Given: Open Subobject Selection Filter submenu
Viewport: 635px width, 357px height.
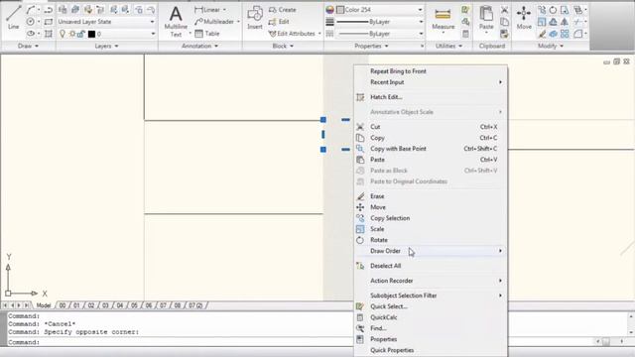Looking at the screenshot, I should 431,296.
